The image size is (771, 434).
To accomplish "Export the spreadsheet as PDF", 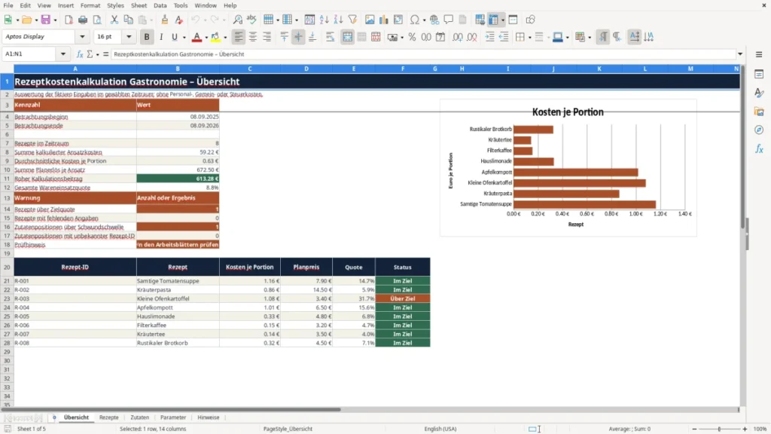I will (69, 20).
